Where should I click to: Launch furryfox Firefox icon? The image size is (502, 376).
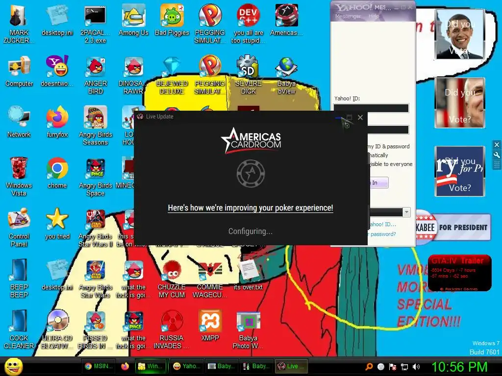click(57, 122)
